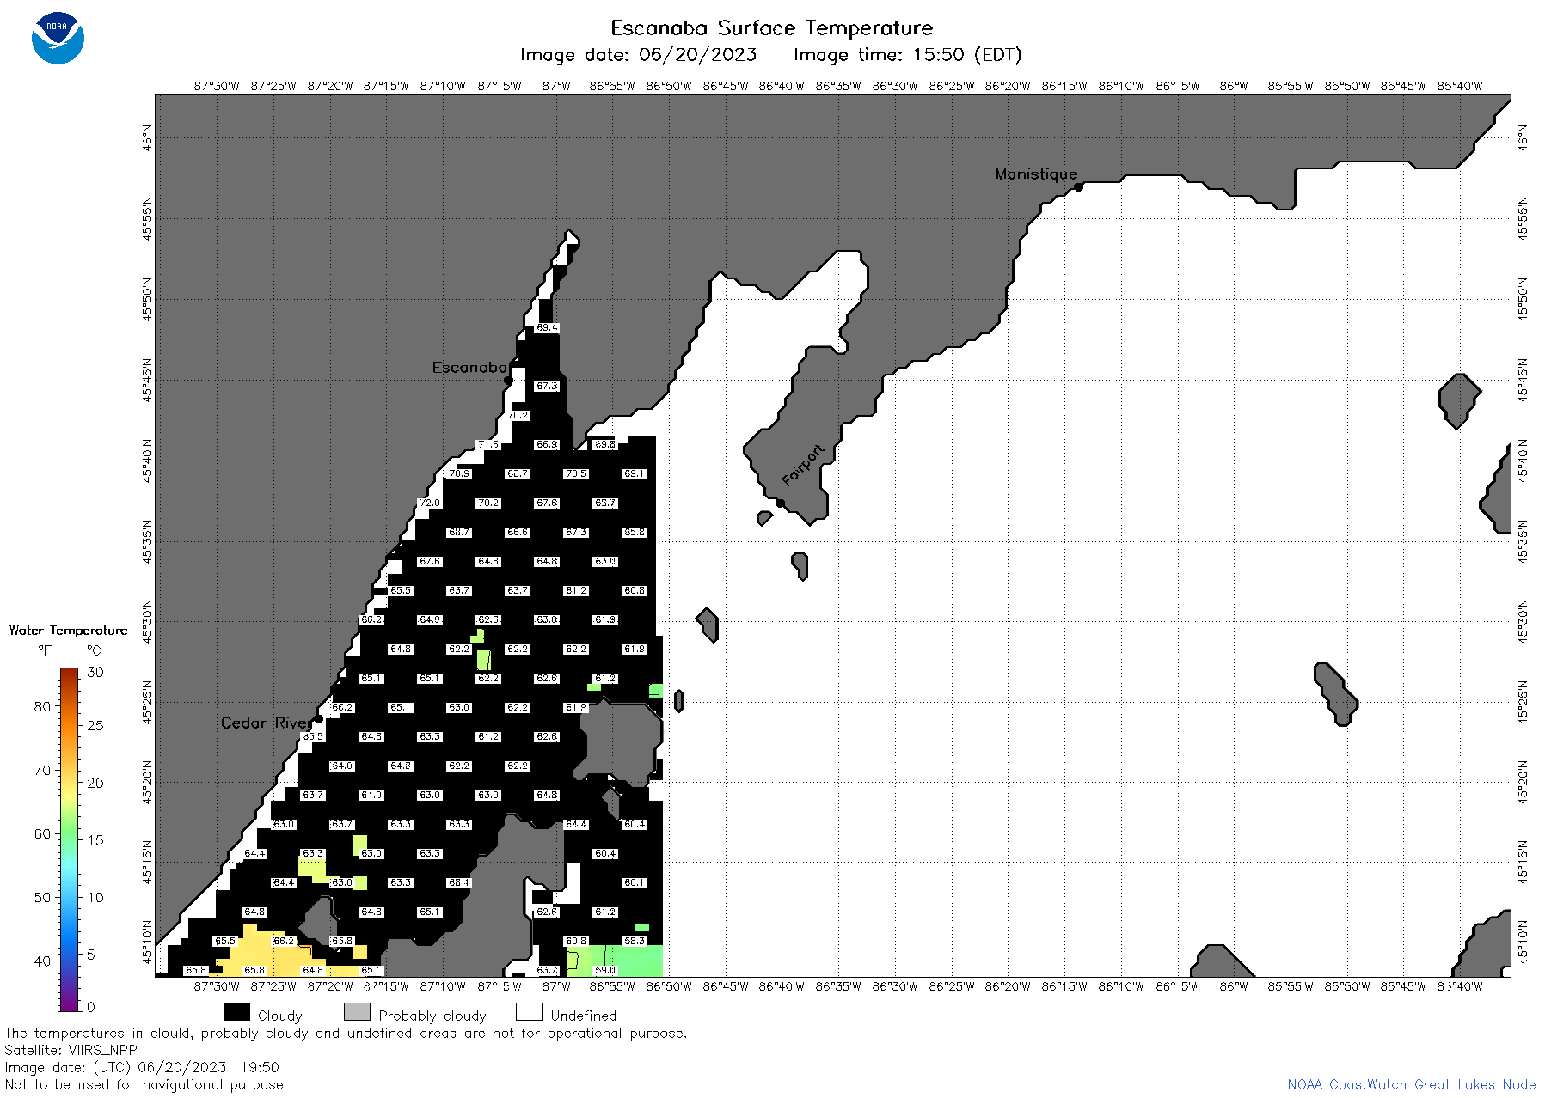Click the 80 Fahrenheit tick label

(42, 706)
